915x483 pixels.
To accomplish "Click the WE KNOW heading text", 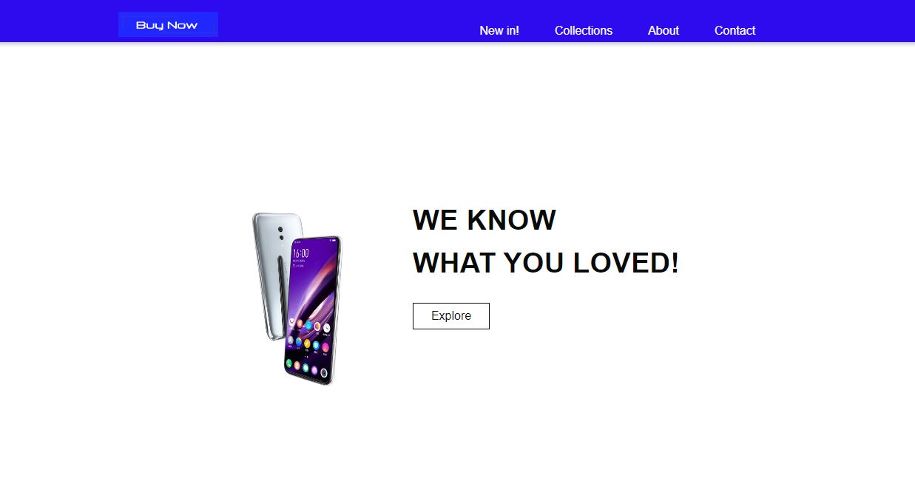I will (x=484, y=220).
